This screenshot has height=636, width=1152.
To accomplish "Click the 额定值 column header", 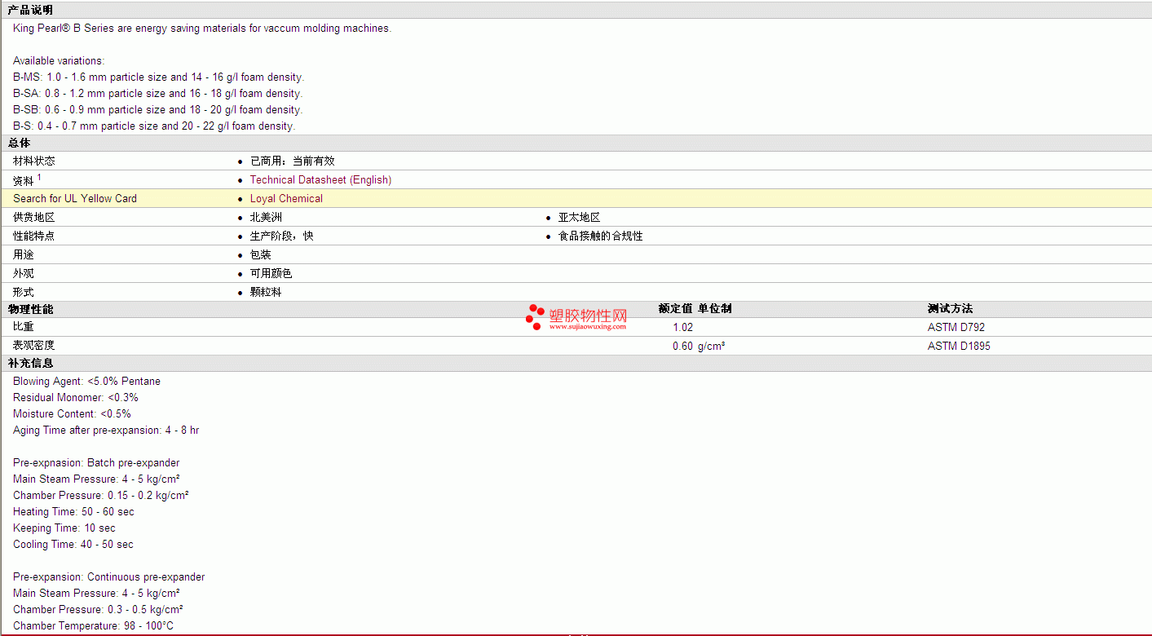I will [675, 309].
